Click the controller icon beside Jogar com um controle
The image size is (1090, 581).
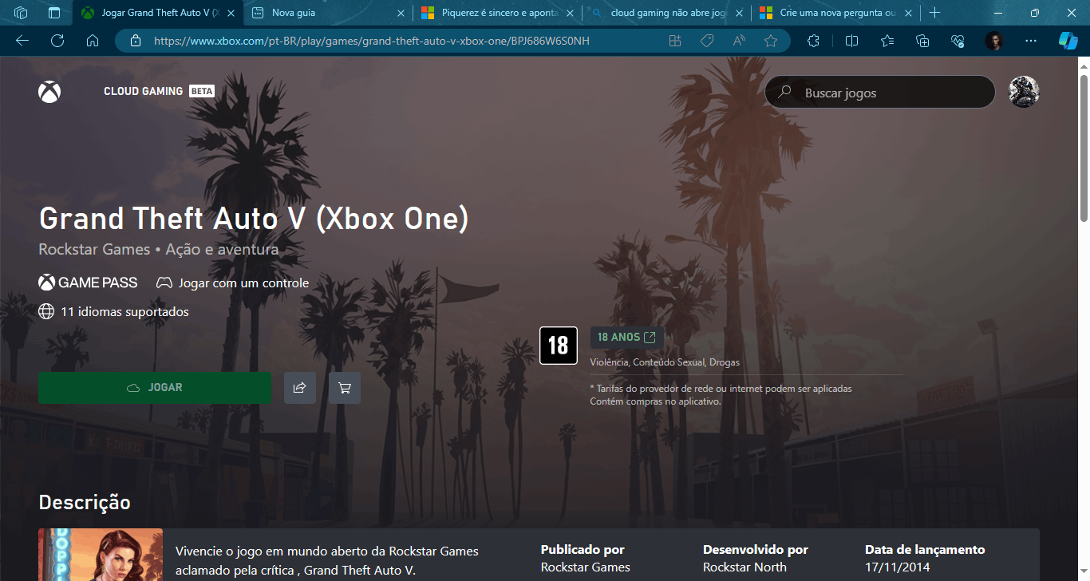(x=164, y=283)
